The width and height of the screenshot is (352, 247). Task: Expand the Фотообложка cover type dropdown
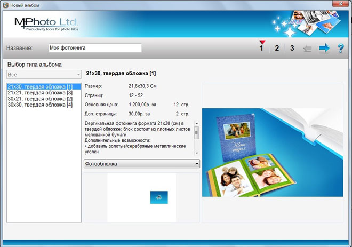[142, 164]
